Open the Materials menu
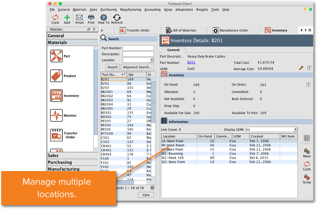The height and width of the screenshot is (209, 317). click(80, 9)
